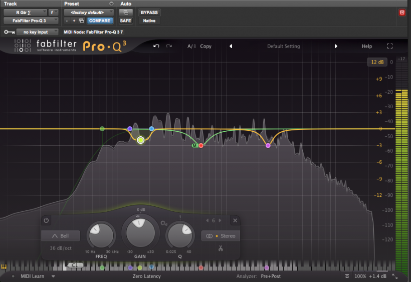Click the purple-blue EQ band node
411x282 pixels.
point(130,129)
